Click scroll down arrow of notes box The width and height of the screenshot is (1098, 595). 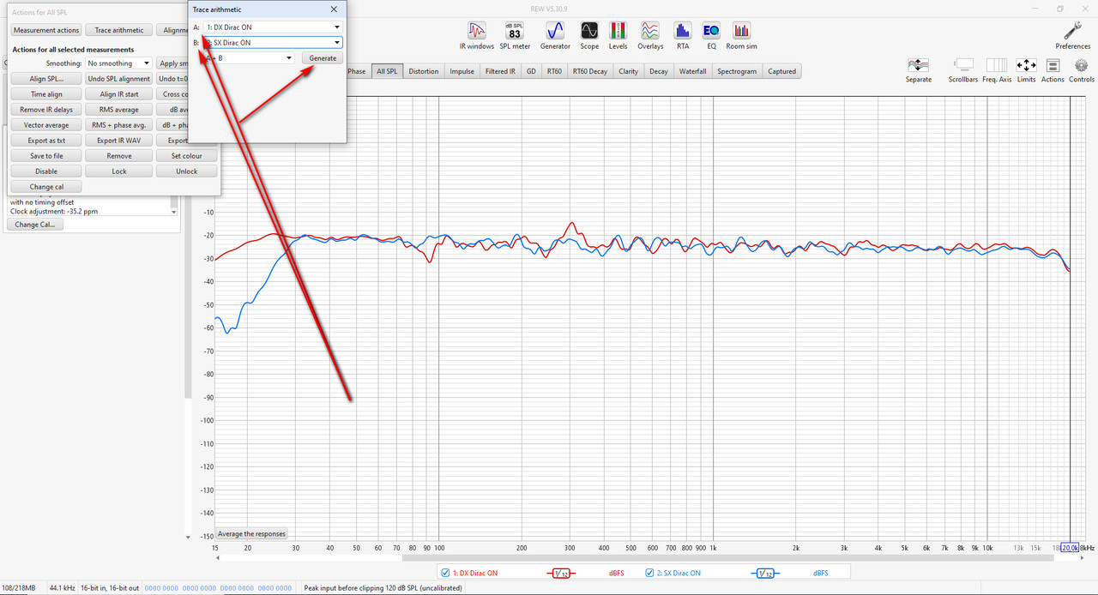174,212
